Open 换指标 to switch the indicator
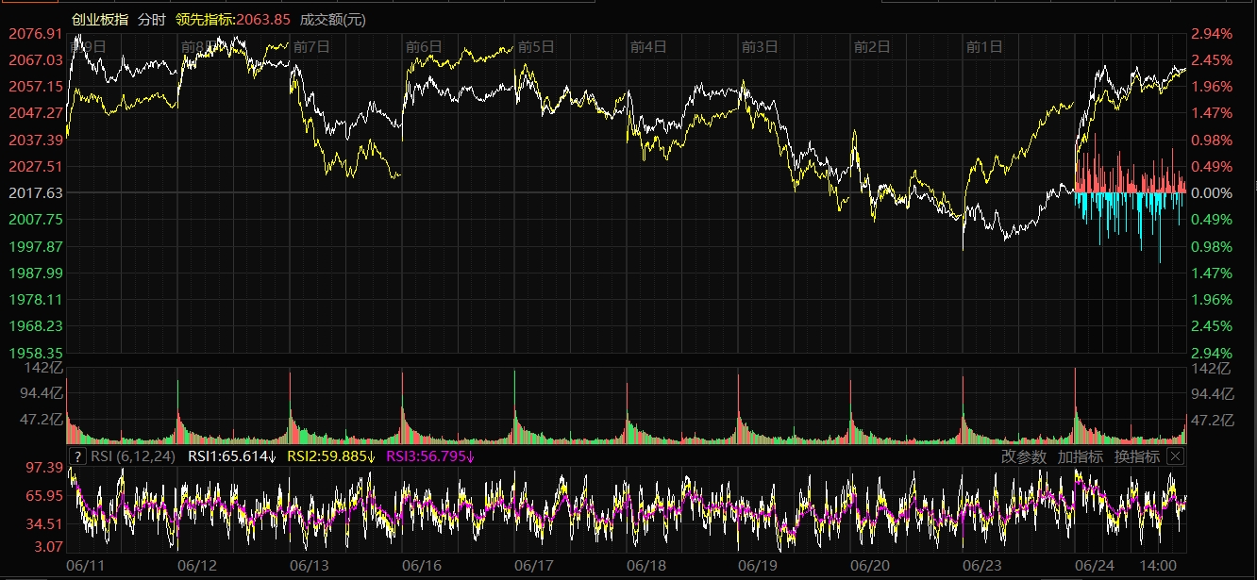 point(1137,456)
